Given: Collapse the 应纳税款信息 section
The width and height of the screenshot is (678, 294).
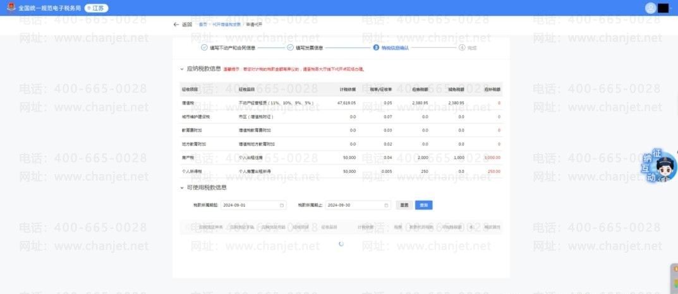Looking at the screenshot, I should (182, 69).
